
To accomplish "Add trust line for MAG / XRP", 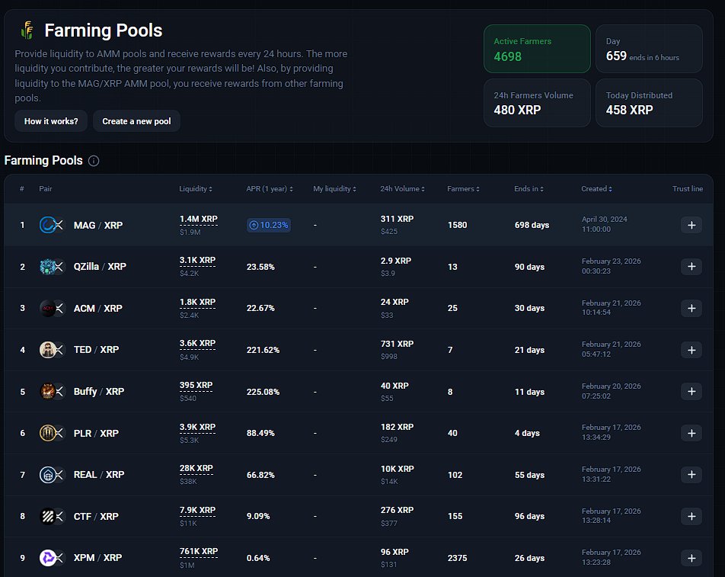I will (691, 225).
